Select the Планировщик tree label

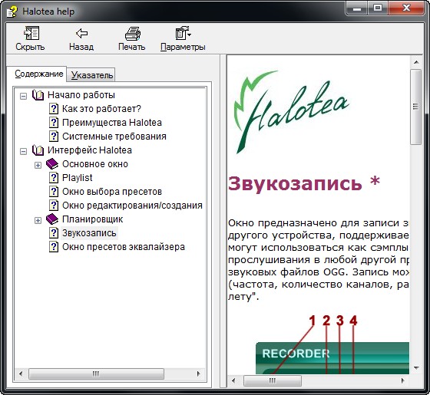[x=92, y=219]
